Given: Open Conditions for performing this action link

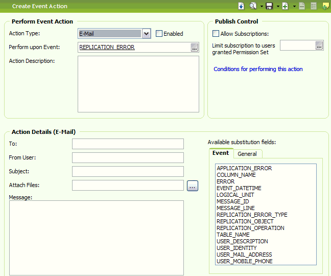Looking at the screenshot, I should click(x=258, y=69).
